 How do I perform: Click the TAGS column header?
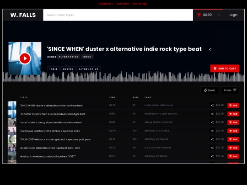[x=148, y=97]
